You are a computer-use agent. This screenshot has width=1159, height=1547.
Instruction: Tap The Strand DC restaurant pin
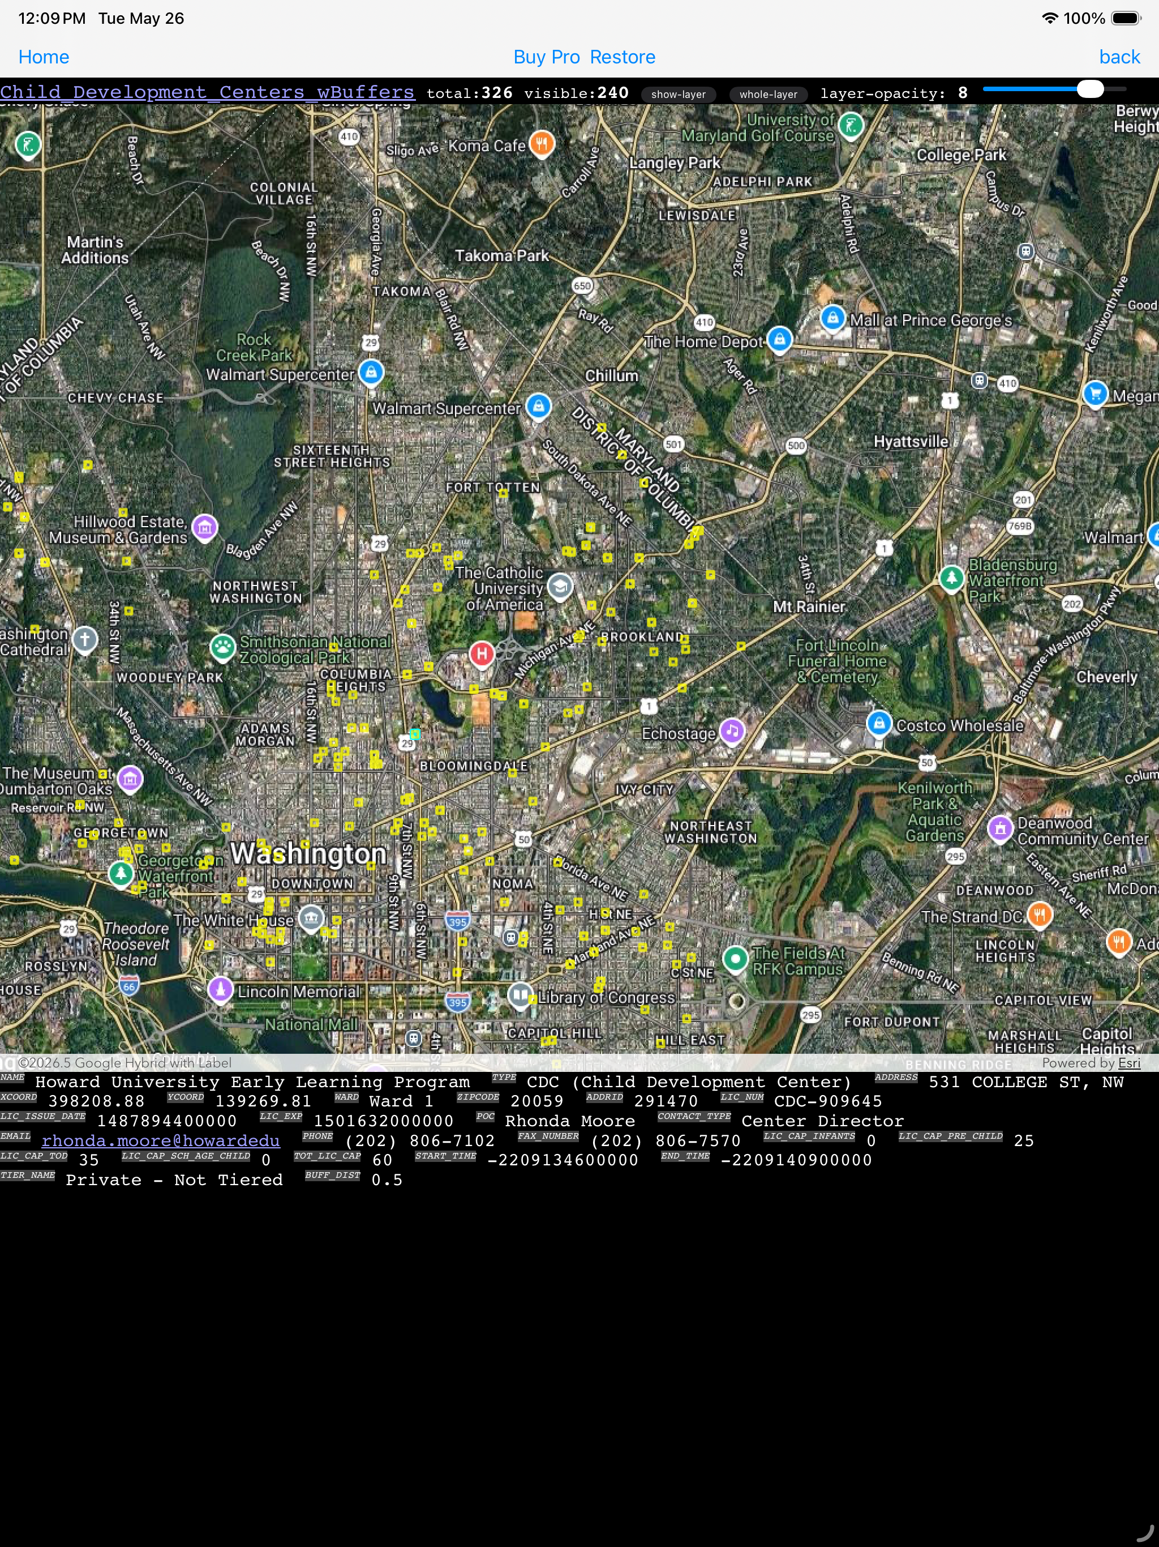pos(1040,916)
